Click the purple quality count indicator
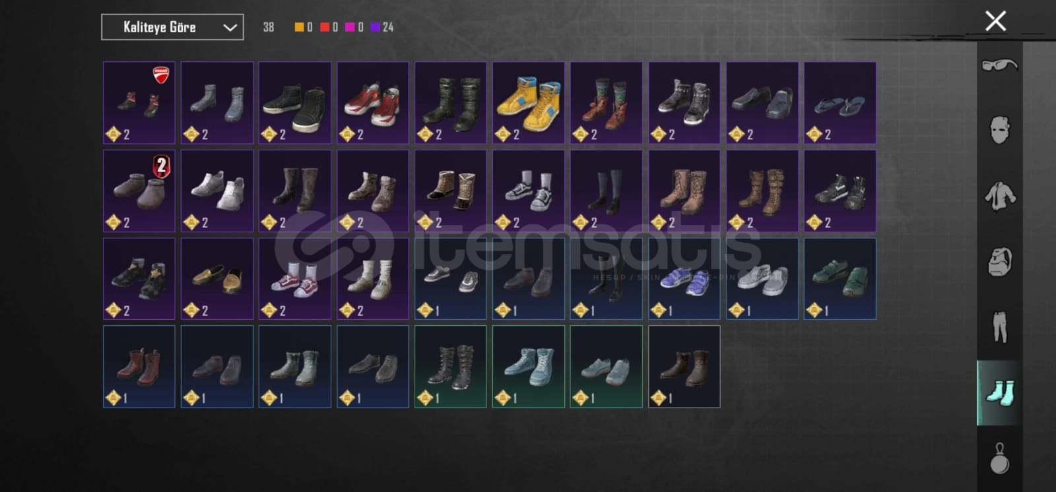The height and width of the screenshot is (492, 1056). pos(382,27)
